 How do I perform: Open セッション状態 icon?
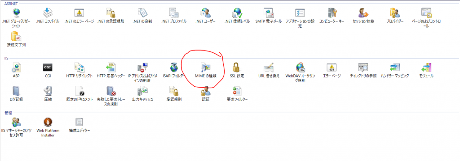(x=363, y=13)
